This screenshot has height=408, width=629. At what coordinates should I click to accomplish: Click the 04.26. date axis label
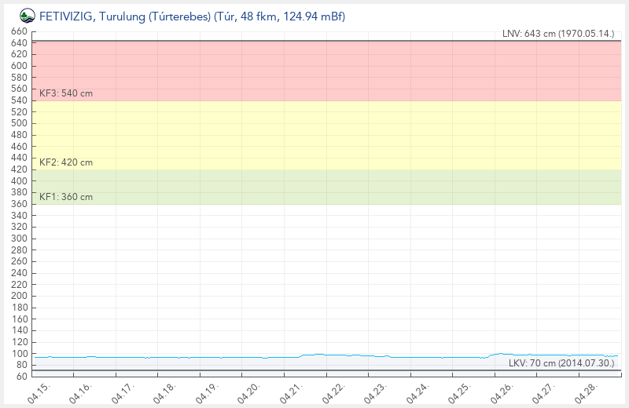[x=502, y=392]
